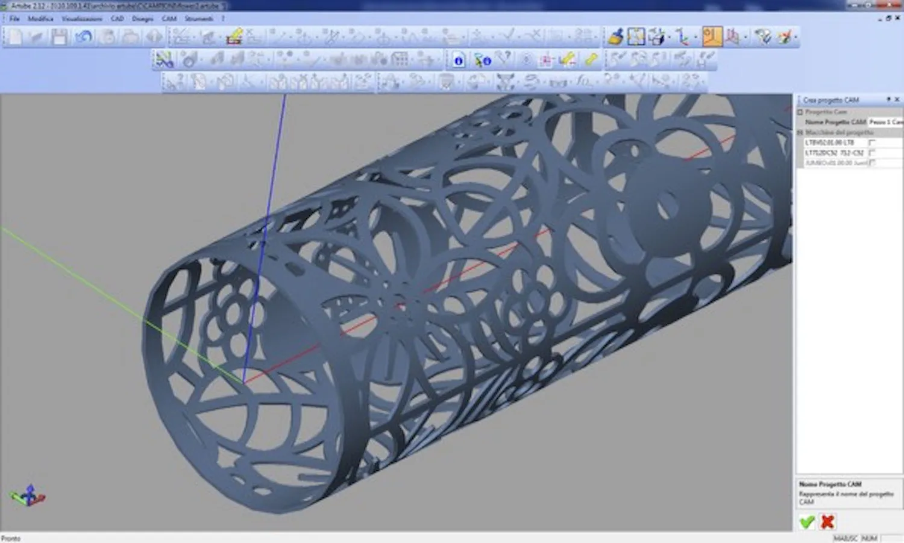Click the yellow wrench icon in the second toolbar row

[x=591, y=60]
